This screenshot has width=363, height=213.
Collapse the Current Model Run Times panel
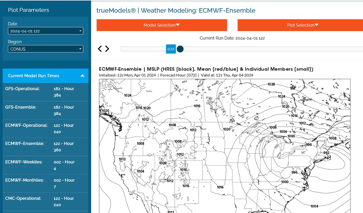(x=83, y=76)
